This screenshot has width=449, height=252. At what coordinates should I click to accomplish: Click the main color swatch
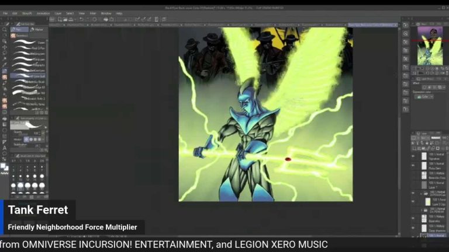[4, 166]
